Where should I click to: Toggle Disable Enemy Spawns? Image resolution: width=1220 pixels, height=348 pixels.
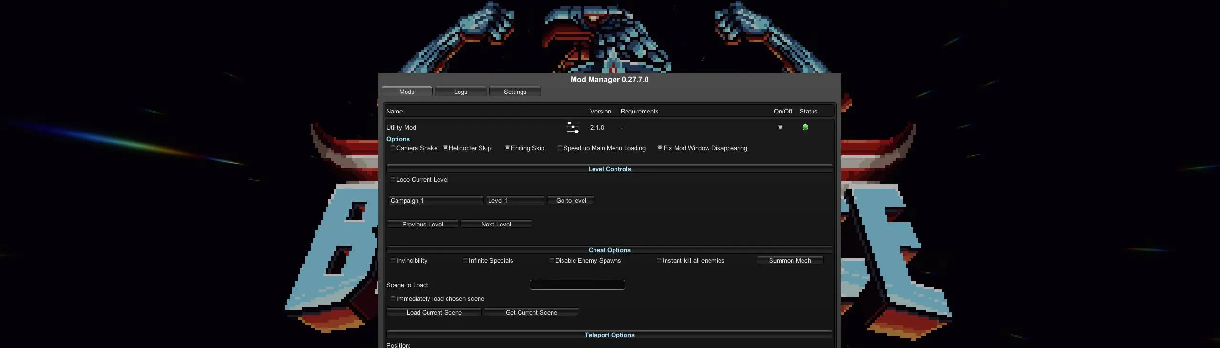pyautogui.click(x=552, y=260)
